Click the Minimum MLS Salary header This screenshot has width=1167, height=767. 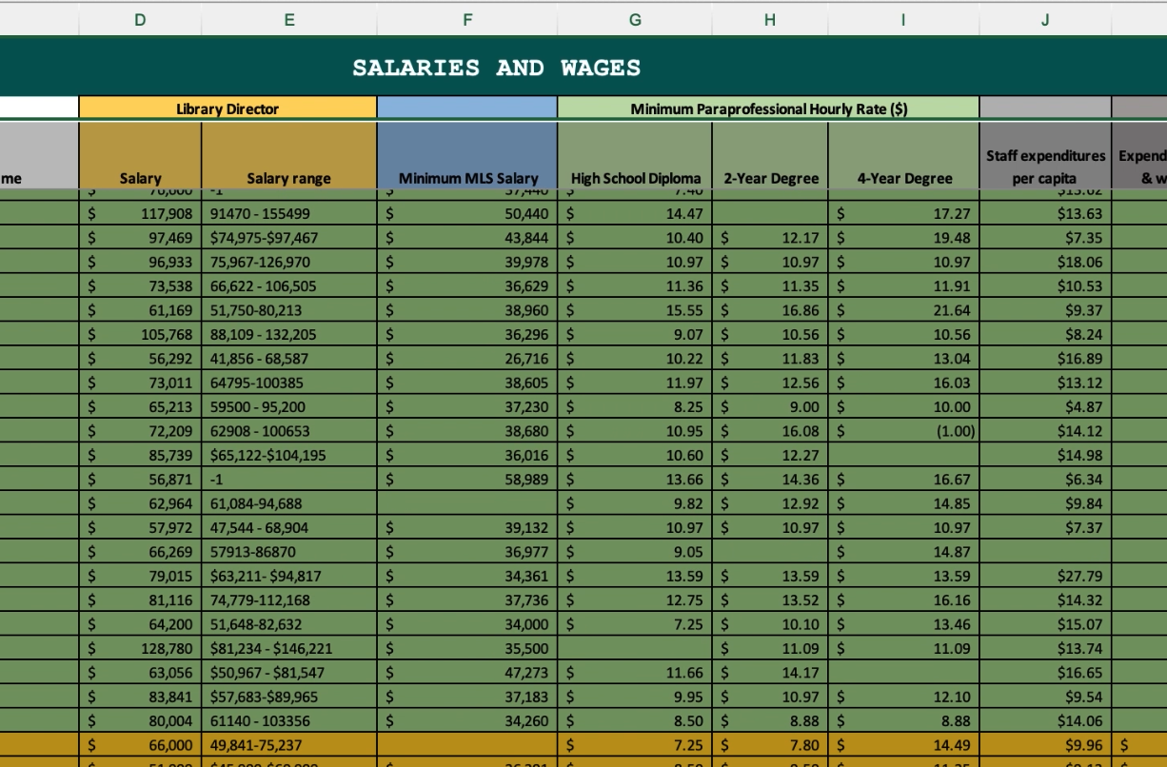pyautogui.click(x=467, y=155)
